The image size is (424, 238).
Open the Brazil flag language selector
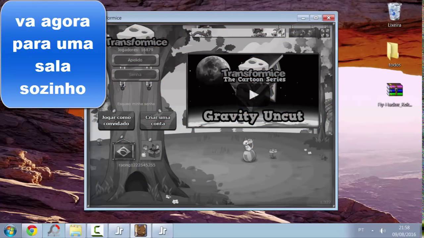coord(124,151)
